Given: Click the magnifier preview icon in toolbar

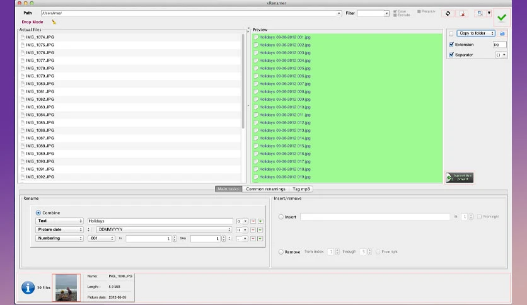Looking at the screenshot, I should 480,13.
